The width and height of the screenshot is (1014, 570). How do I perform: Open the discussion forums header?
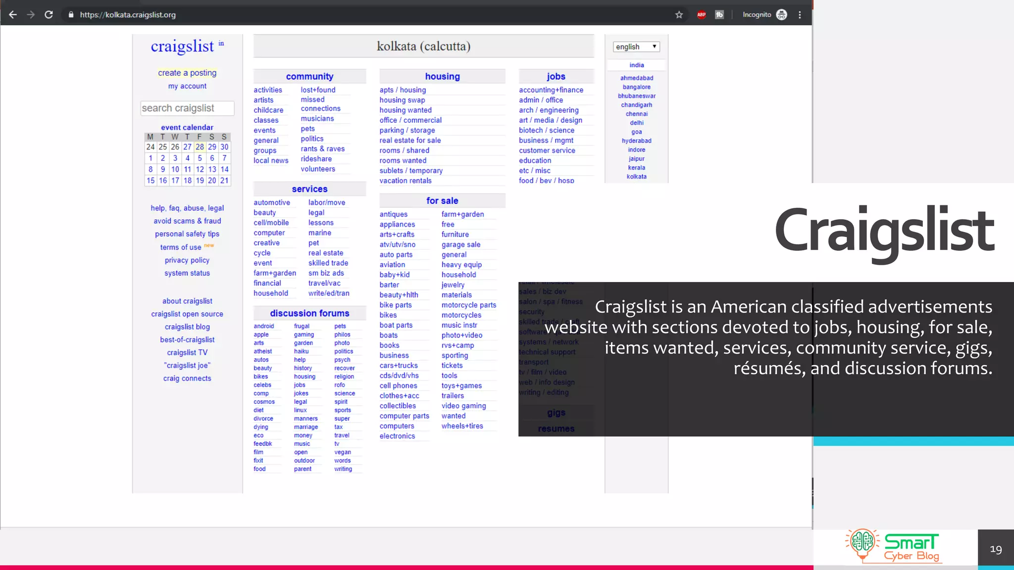click(x=309, y=313)
